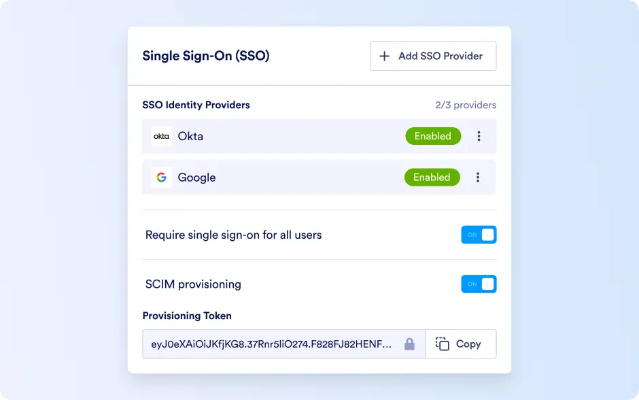Click the Single Sign-On (SSO) heading
Screen dimensions: 639x400
tap(206, 56)
